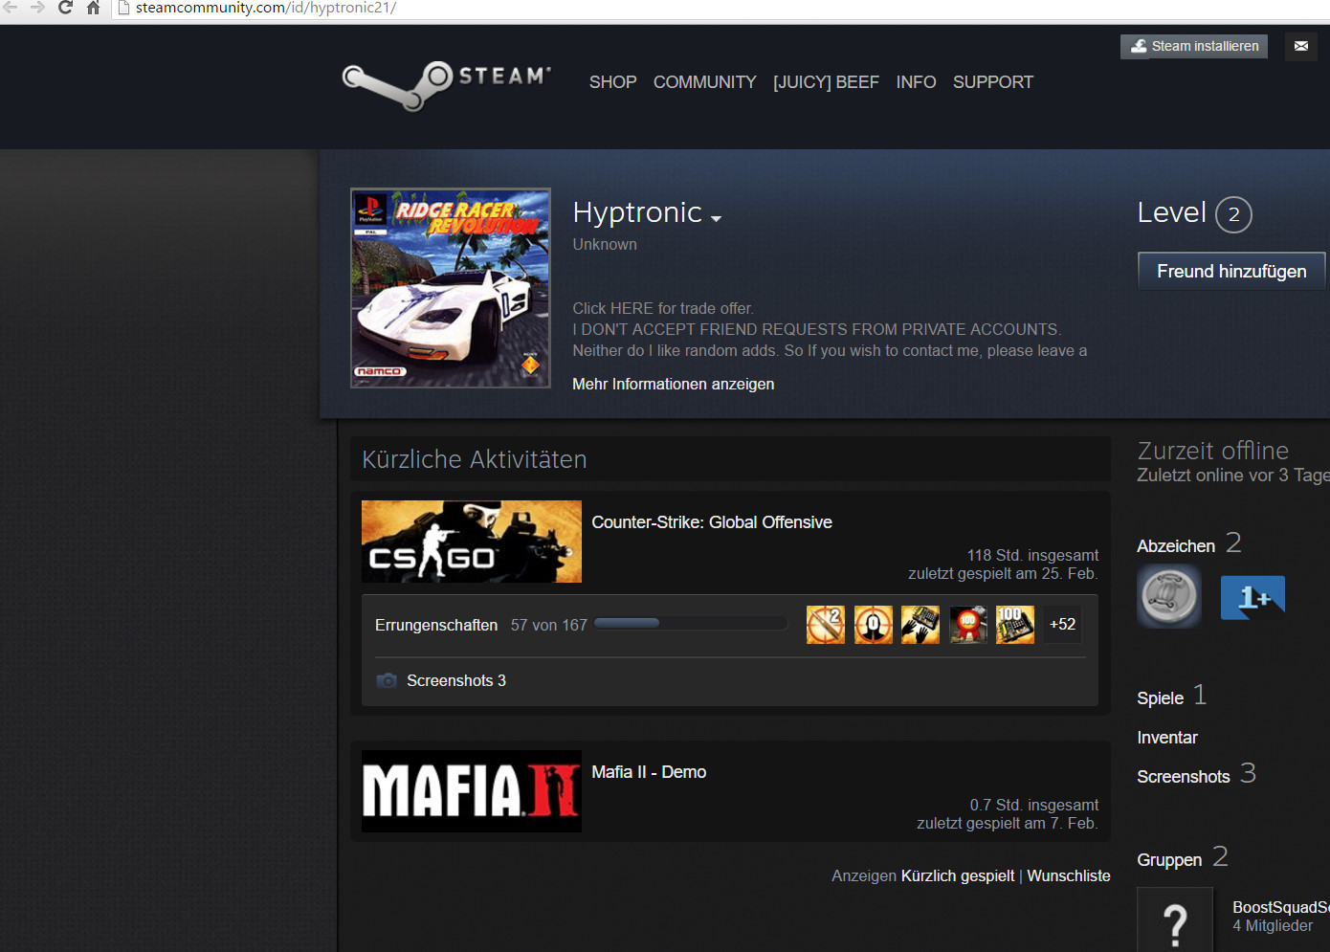Open the envelope messages icon
The width and height of the screenshot is (1330, 952).
click(1300, 46)
